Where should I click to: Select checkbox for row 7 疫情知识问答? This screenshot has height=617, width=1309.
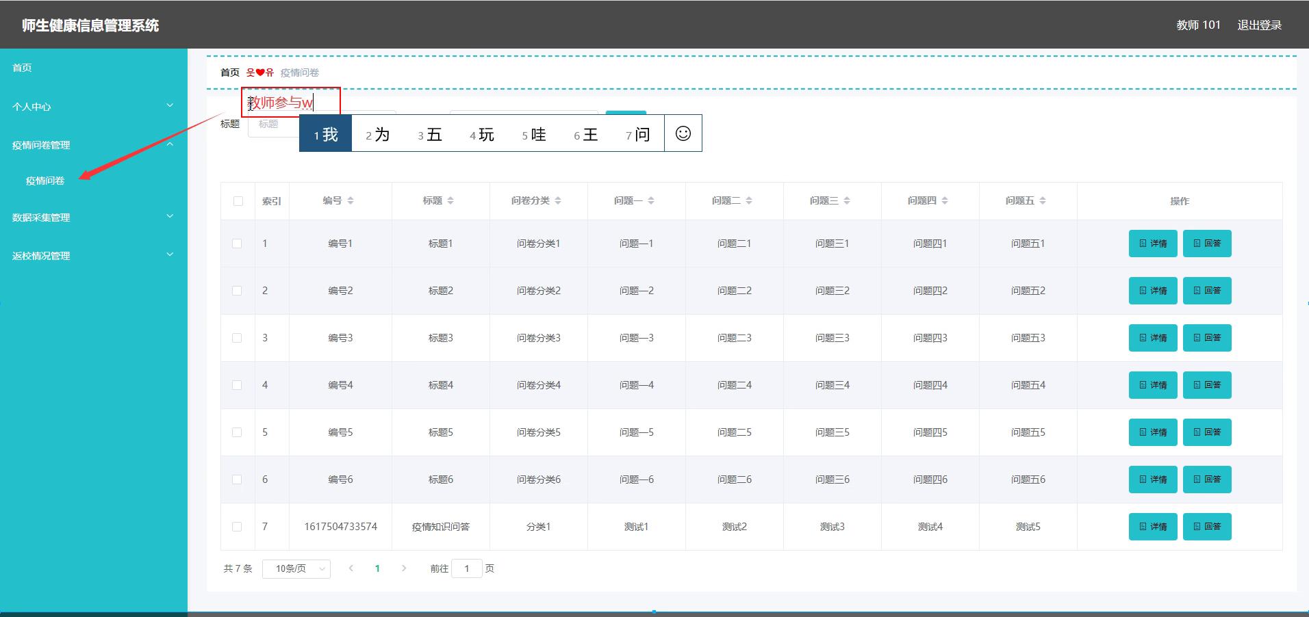click(x=237, y=527)
